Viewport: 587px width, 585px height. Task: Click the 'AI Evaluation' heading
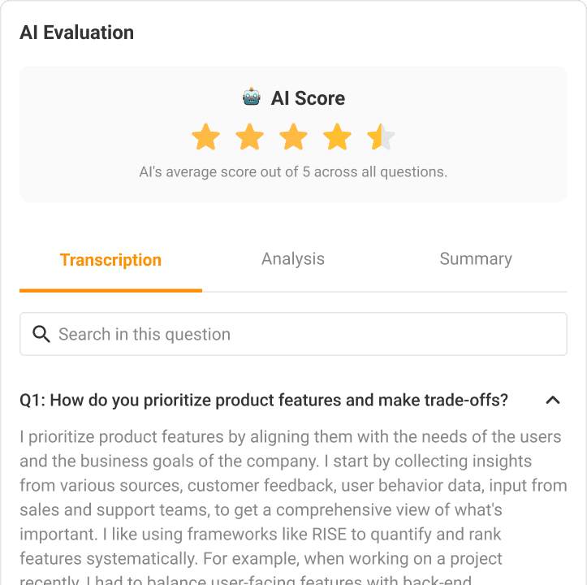[76, 32]
